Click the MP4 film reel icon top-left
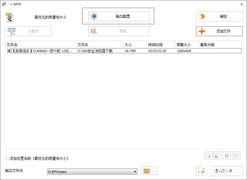Image resolution: width=247 pixels, height=180 pixels. [9, 16]
